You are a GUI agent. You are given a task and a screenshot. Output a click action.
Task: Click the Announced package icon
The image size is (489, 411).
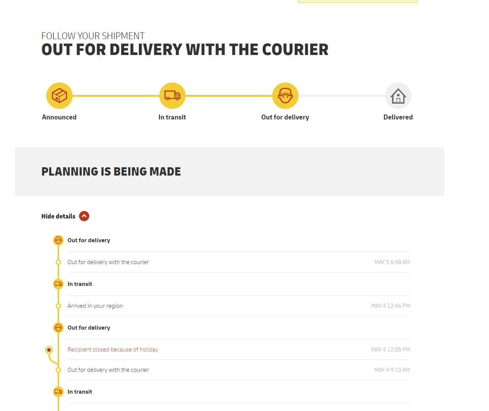(x=59, y=96)
